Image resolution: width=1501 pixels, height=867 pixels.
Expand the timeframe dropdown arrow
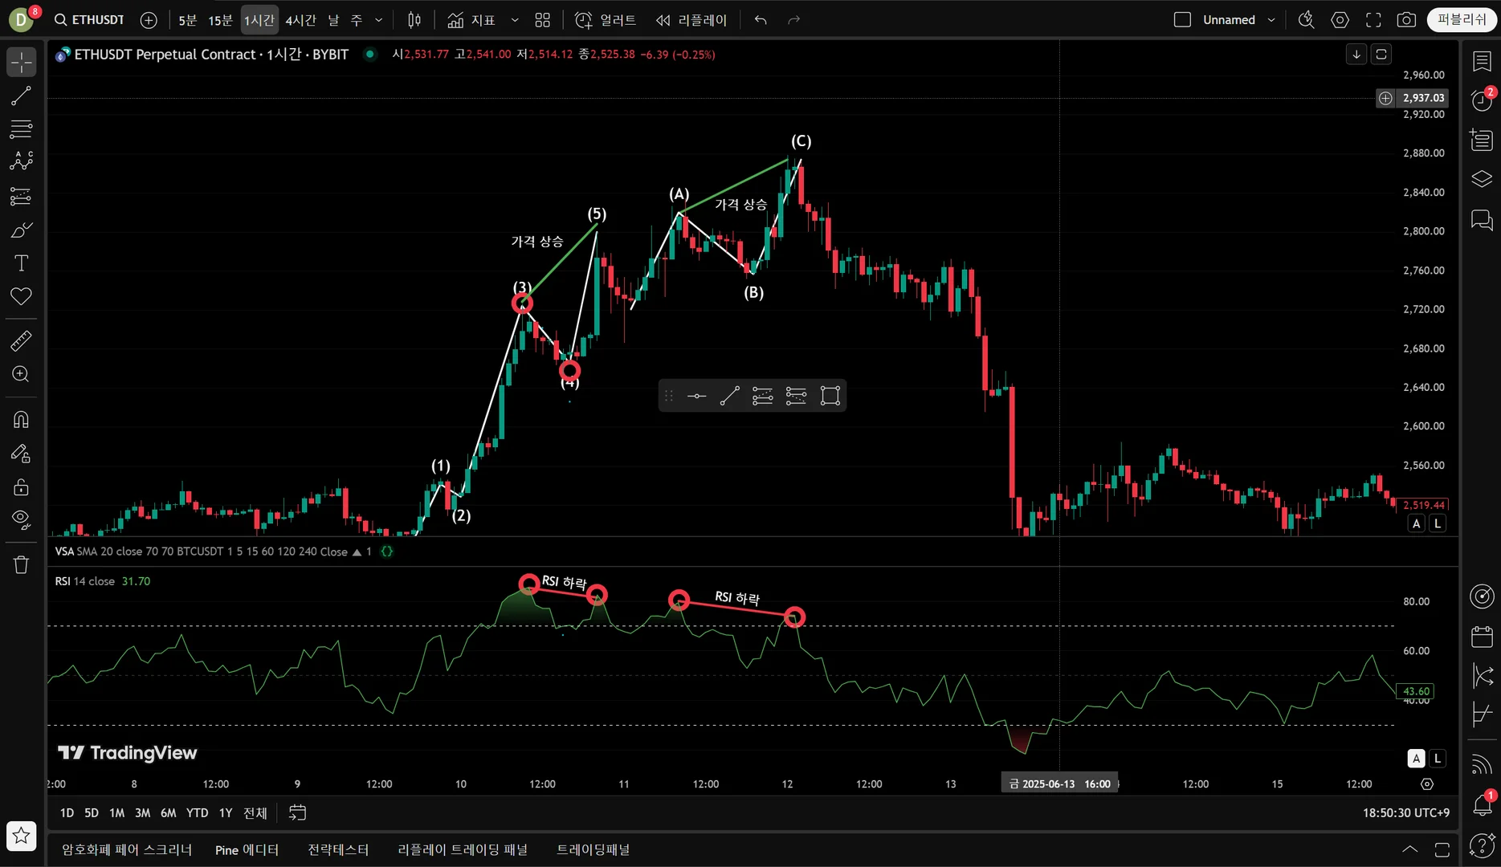(x=379, y=20)
